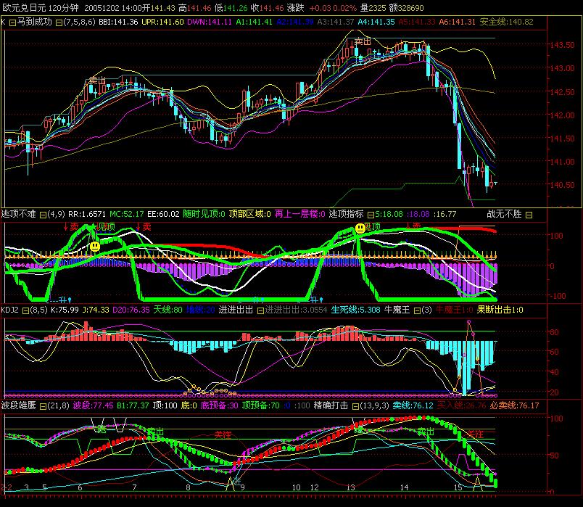The height and width of the screenshot is (507, 583).
Task: Click date marker 13 on the time axis
Action: [351, 487]
